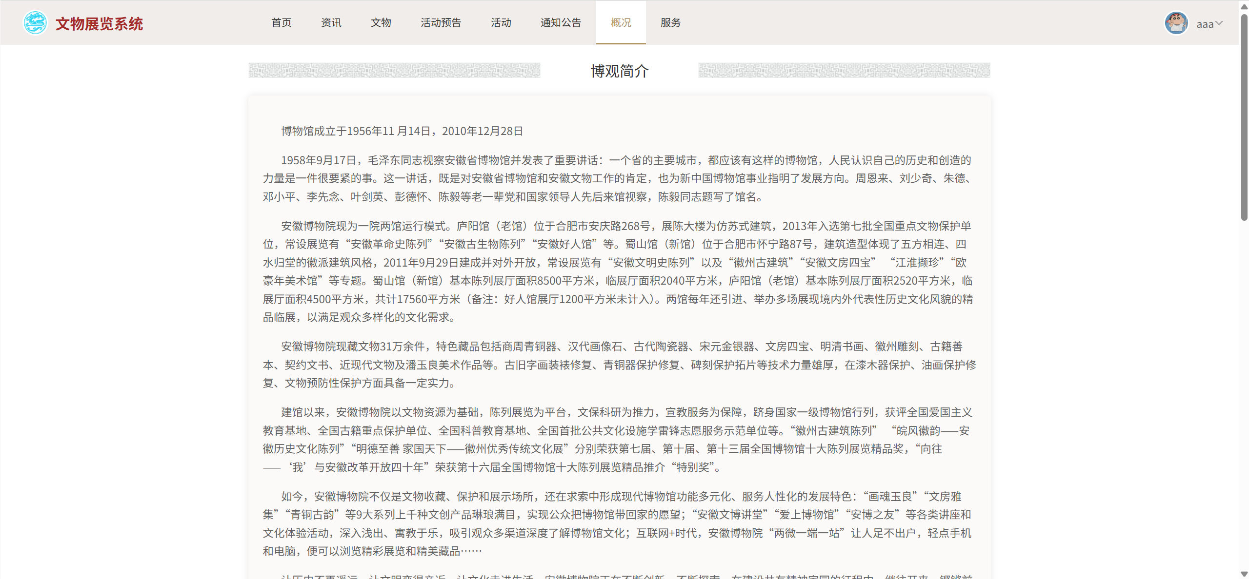1249x579 pixels.
Task: Switch to the 活动 tab
Action: (x=501, y=22)
